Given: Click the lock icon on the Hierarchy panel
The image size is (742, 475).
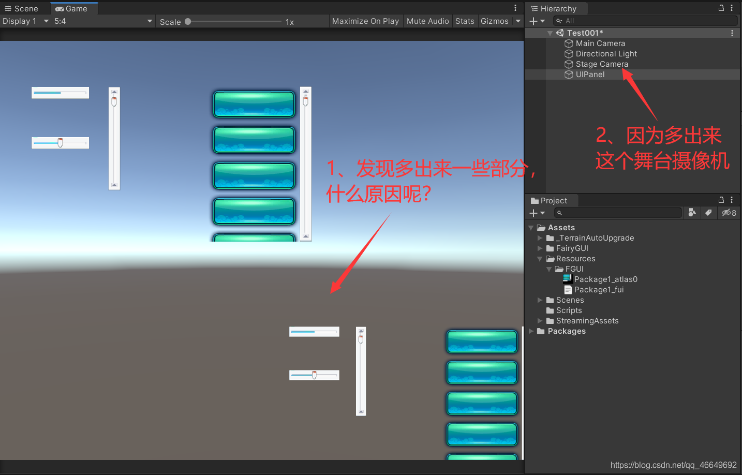Looking at the screenshot, I should click(x=721, y=8).
